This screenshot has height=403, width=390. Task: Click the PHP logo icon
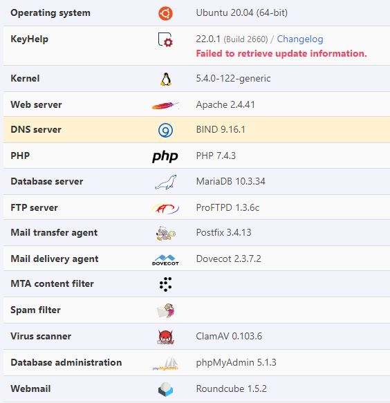click(x=165, y=156)
